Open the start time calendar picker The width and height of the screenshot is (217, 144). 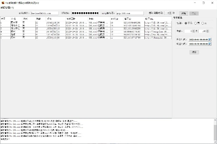[210, 40]
